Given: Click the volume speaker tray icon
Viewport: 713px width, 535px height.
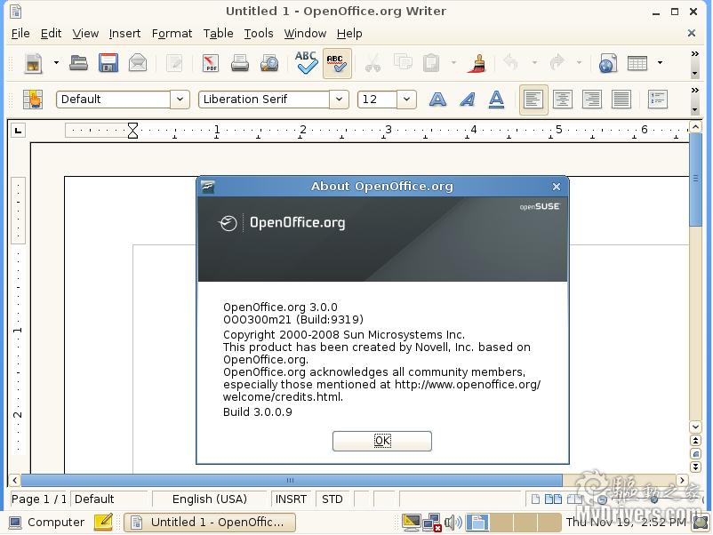Looking at the screenshot, I should pos(453,523).
